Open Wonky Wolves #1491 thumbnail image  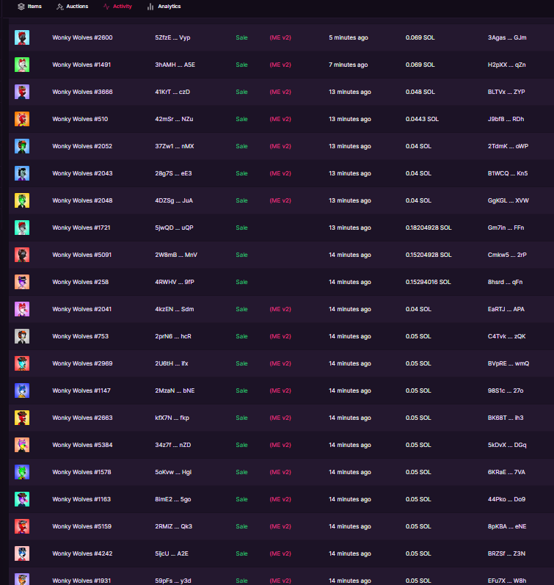[22, 65]
